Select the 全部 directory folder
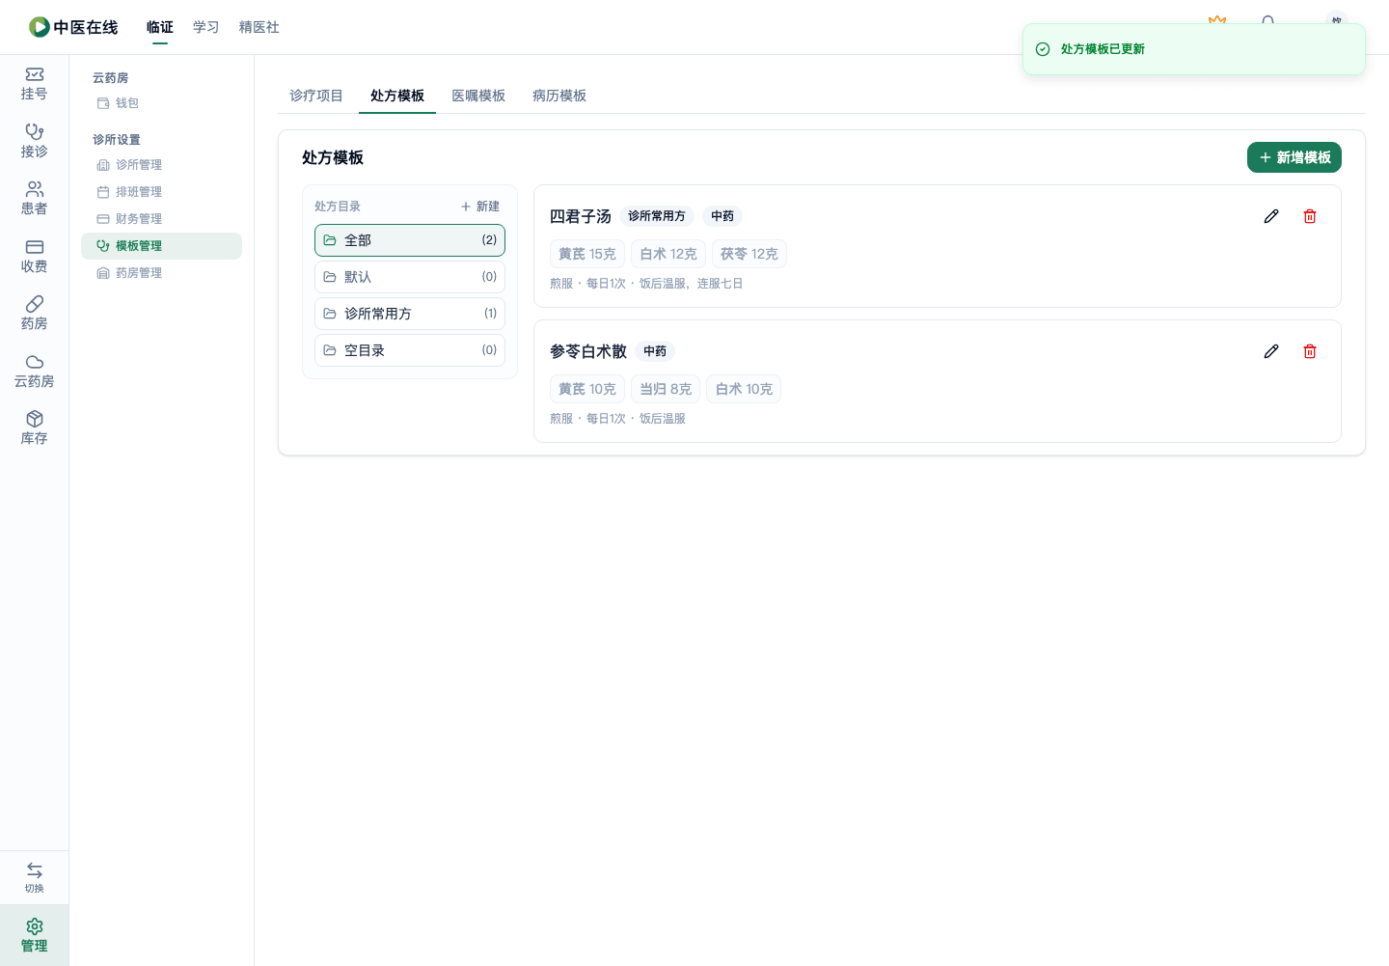Screen dimensions: 1389x966 point(410,240)
